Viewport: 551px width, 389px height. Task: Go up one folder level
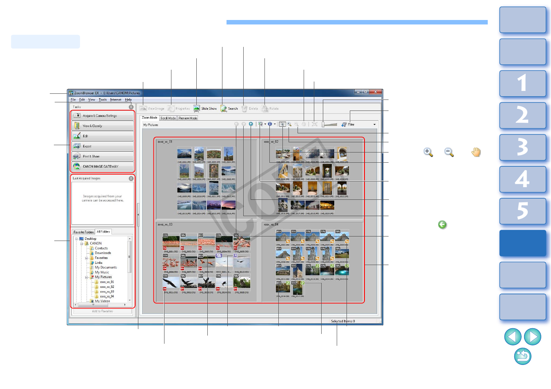pyautogui.click(x=251, y=124)
